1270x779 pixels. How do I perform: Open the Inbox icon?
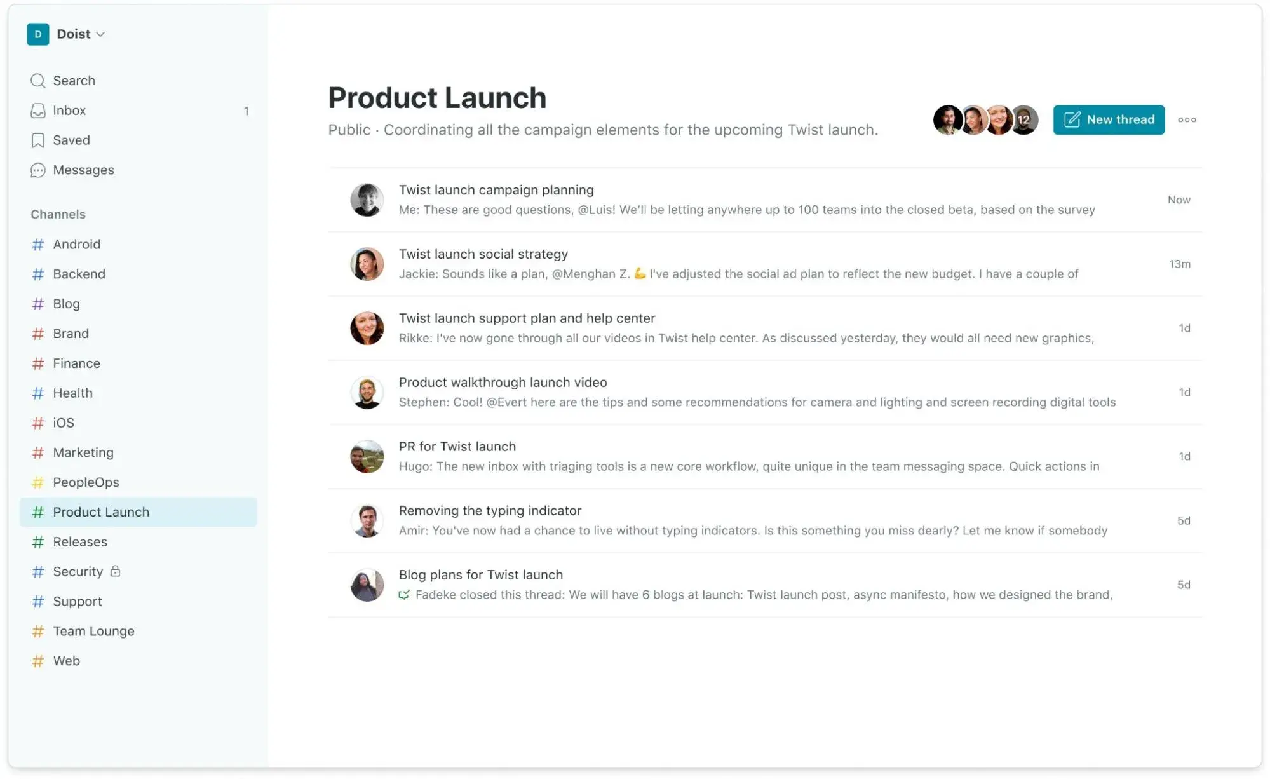(x=38, y=110)
